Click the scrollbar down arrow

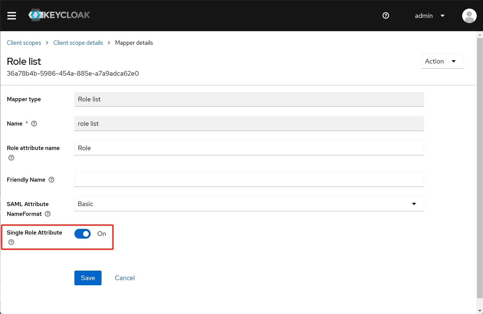coord(480,311)
